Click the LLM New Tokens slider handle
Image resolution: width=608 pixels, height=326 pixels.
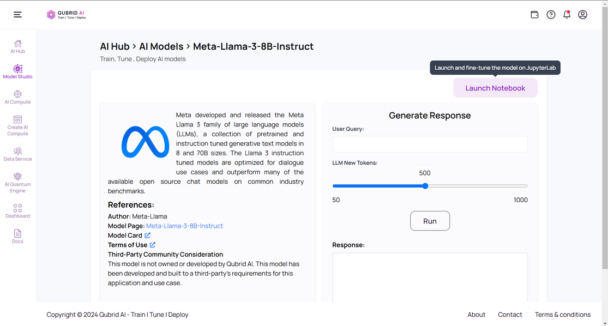point(425,186)
